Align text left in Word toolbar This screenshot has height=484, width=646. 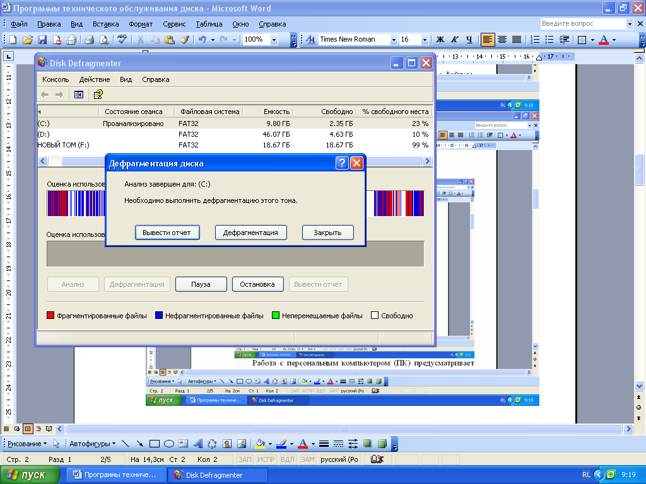pos(488,40)
